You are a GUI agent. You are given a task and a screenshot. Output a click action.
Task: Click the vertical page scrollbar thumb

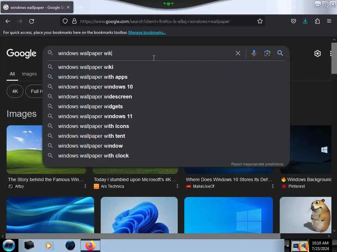pos(334,58)
